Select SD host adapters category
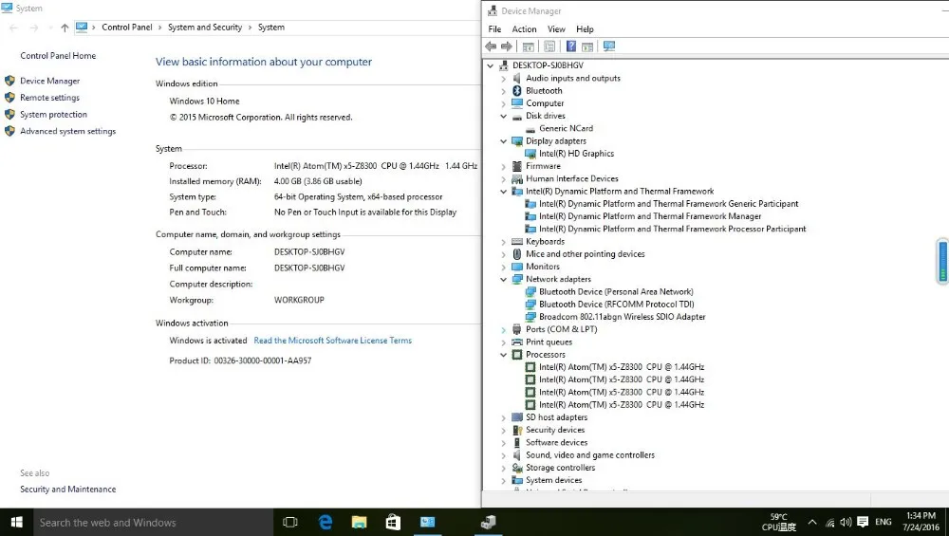Viewport: 949px width, 536px height. point(556,417)
